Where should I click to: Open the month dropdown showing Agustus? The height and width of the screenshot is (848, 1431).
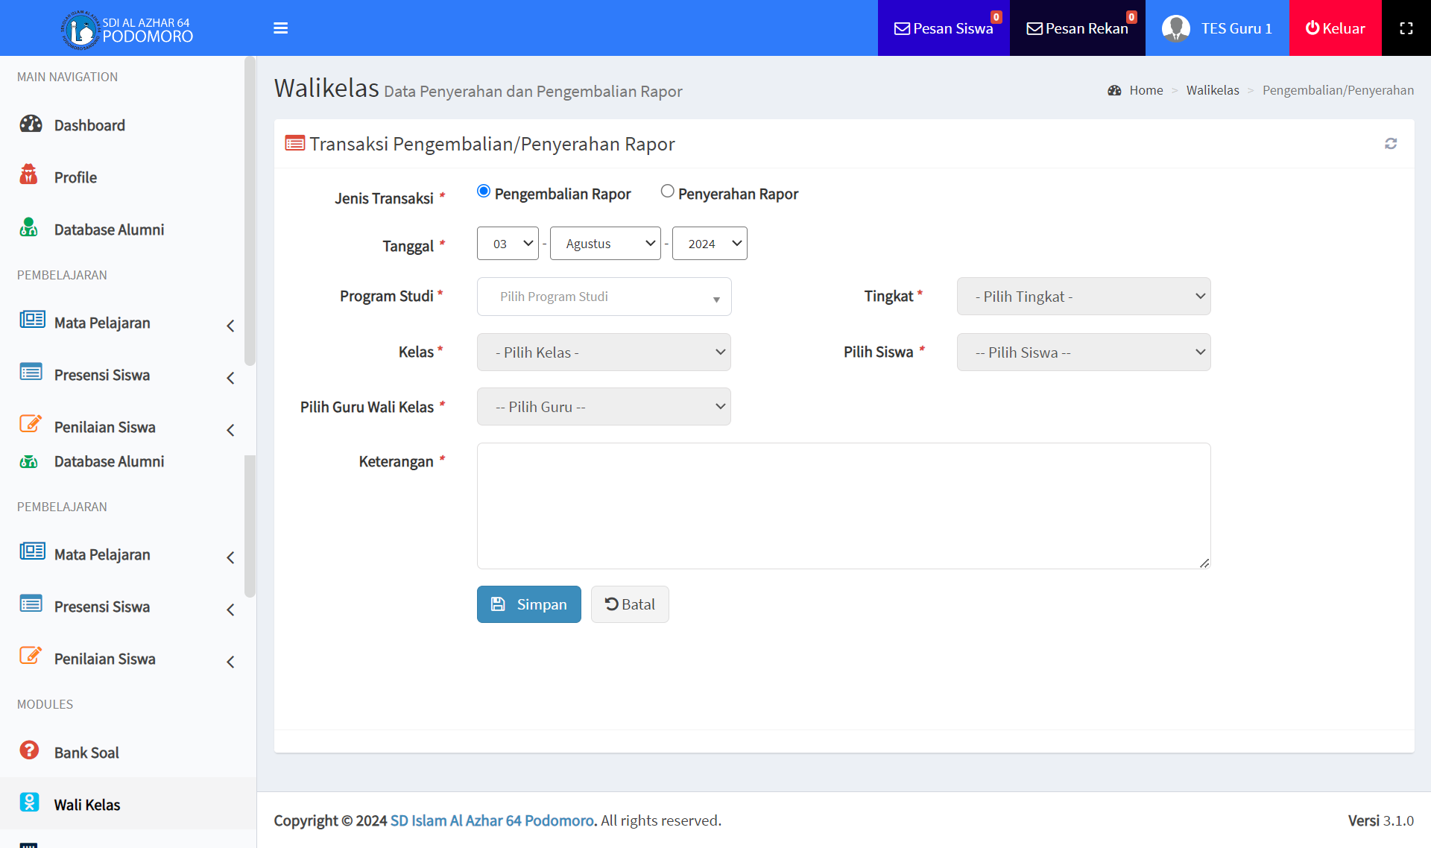pos(604,244)
